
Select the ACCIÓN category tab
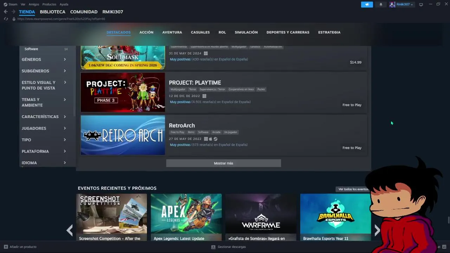pyautogui.click(x=146, y=32)
